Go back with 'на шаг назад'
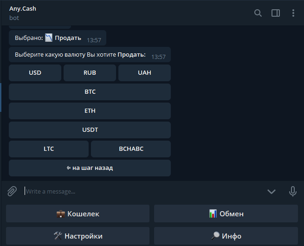Screen dimensions: 304x246 90,168
